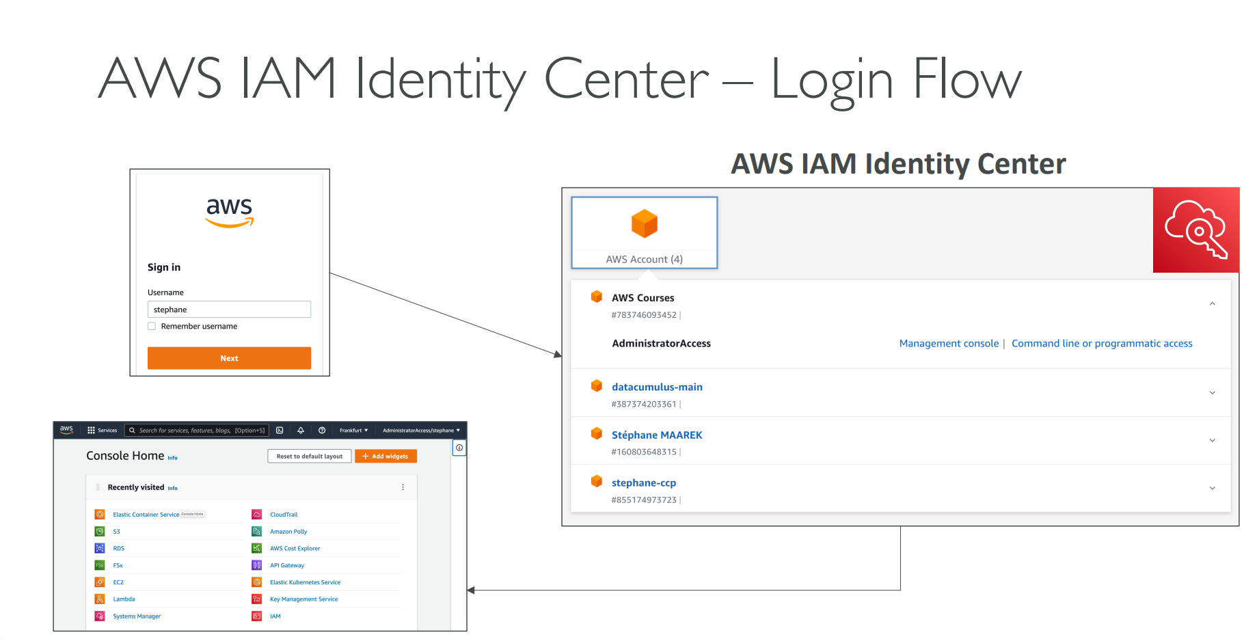1257x639 pixels.
Task: Open the datacumulus-main account name
Action: (x=657, y=387)
